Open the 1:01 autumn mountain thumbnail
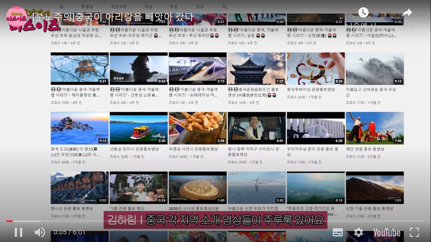This screenshot has width=431, height=242. (375, 188)
